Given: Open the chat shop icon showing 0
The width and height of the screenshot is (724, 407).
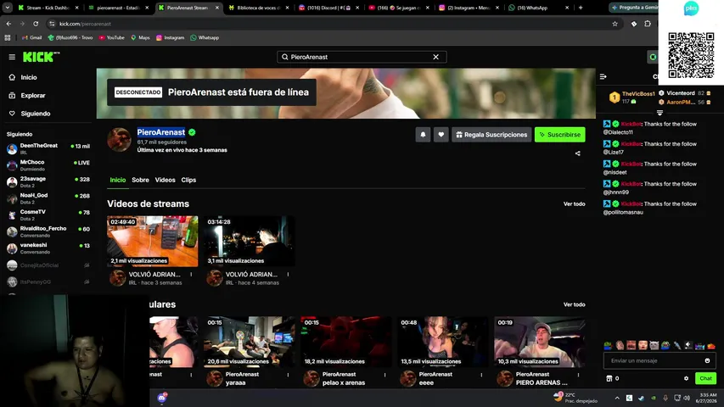Looking at the screenshot, I should click(x=612, y=378).
